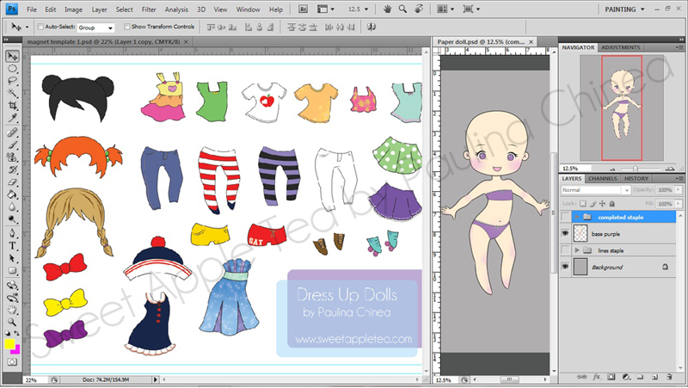Screen dimensions: 688x388
Task: Select the Elliptical Marquee tool
Action: pos(12,69)
